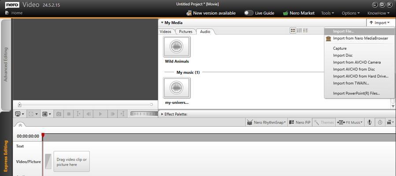Screen dimensions: 396x176
Task: Open the preview display mode dropdown
Action: (x=20, y=114)
